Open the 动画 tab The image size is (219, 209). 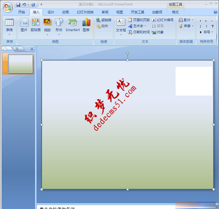click(x=66, y=12)
